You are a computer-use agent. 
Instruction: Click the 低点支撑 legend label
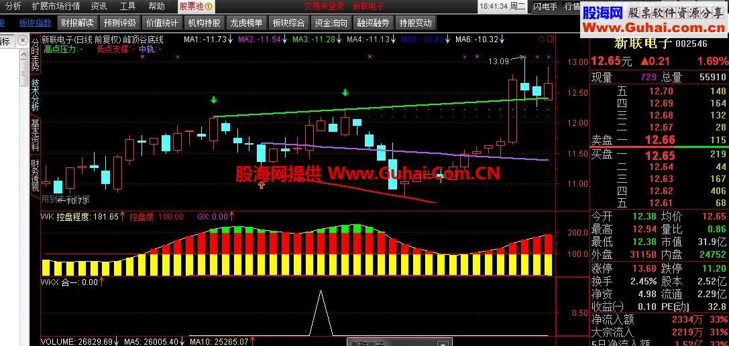click(x=116, y=49)
